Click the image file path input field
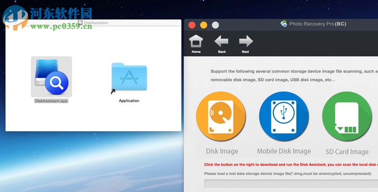This screenshot has width=378, height=192. pyautogui.click(x=291, y=184)
